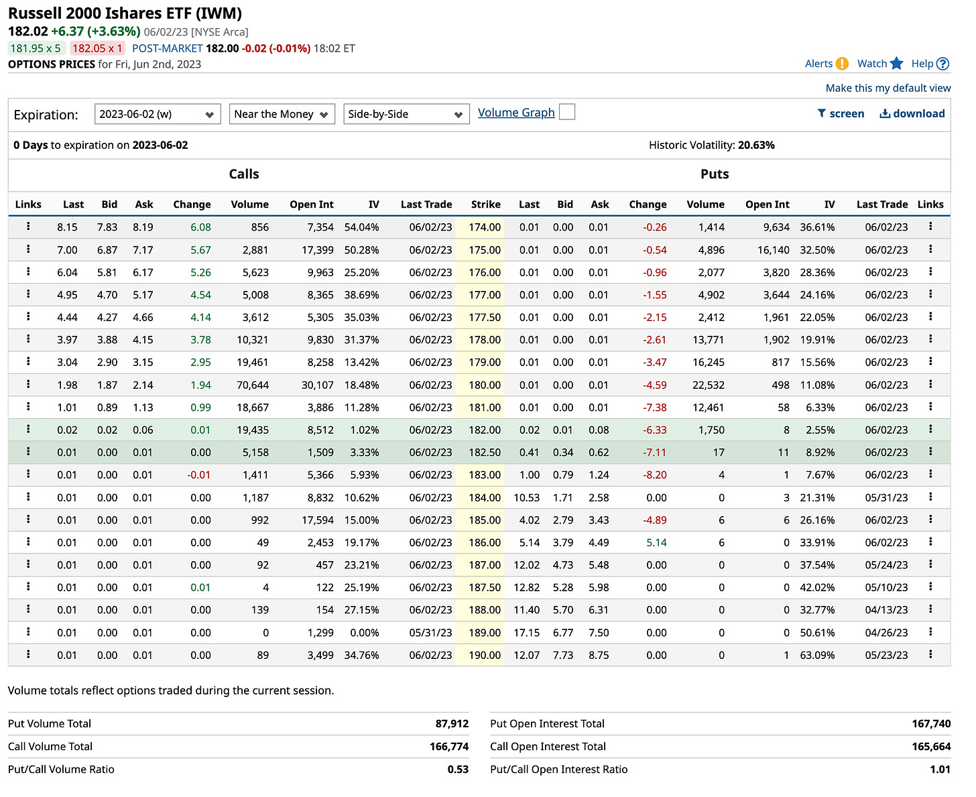The image size is (976, 797).
Task: Click the Volume Graph link
Action: tap(516, 113)
